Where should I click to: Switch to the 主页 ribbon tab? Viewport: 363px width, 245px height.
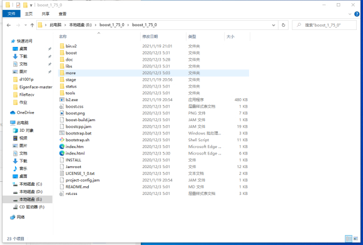[x=29, y=14]
